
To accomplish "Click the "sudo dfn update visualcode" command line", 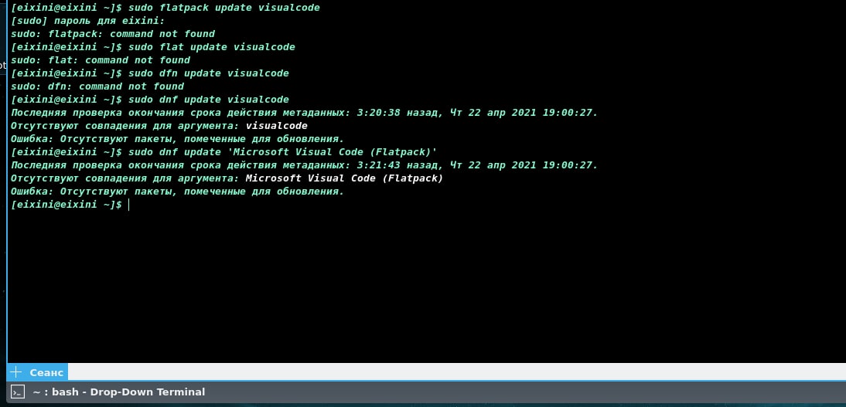I will click(149, 73).
